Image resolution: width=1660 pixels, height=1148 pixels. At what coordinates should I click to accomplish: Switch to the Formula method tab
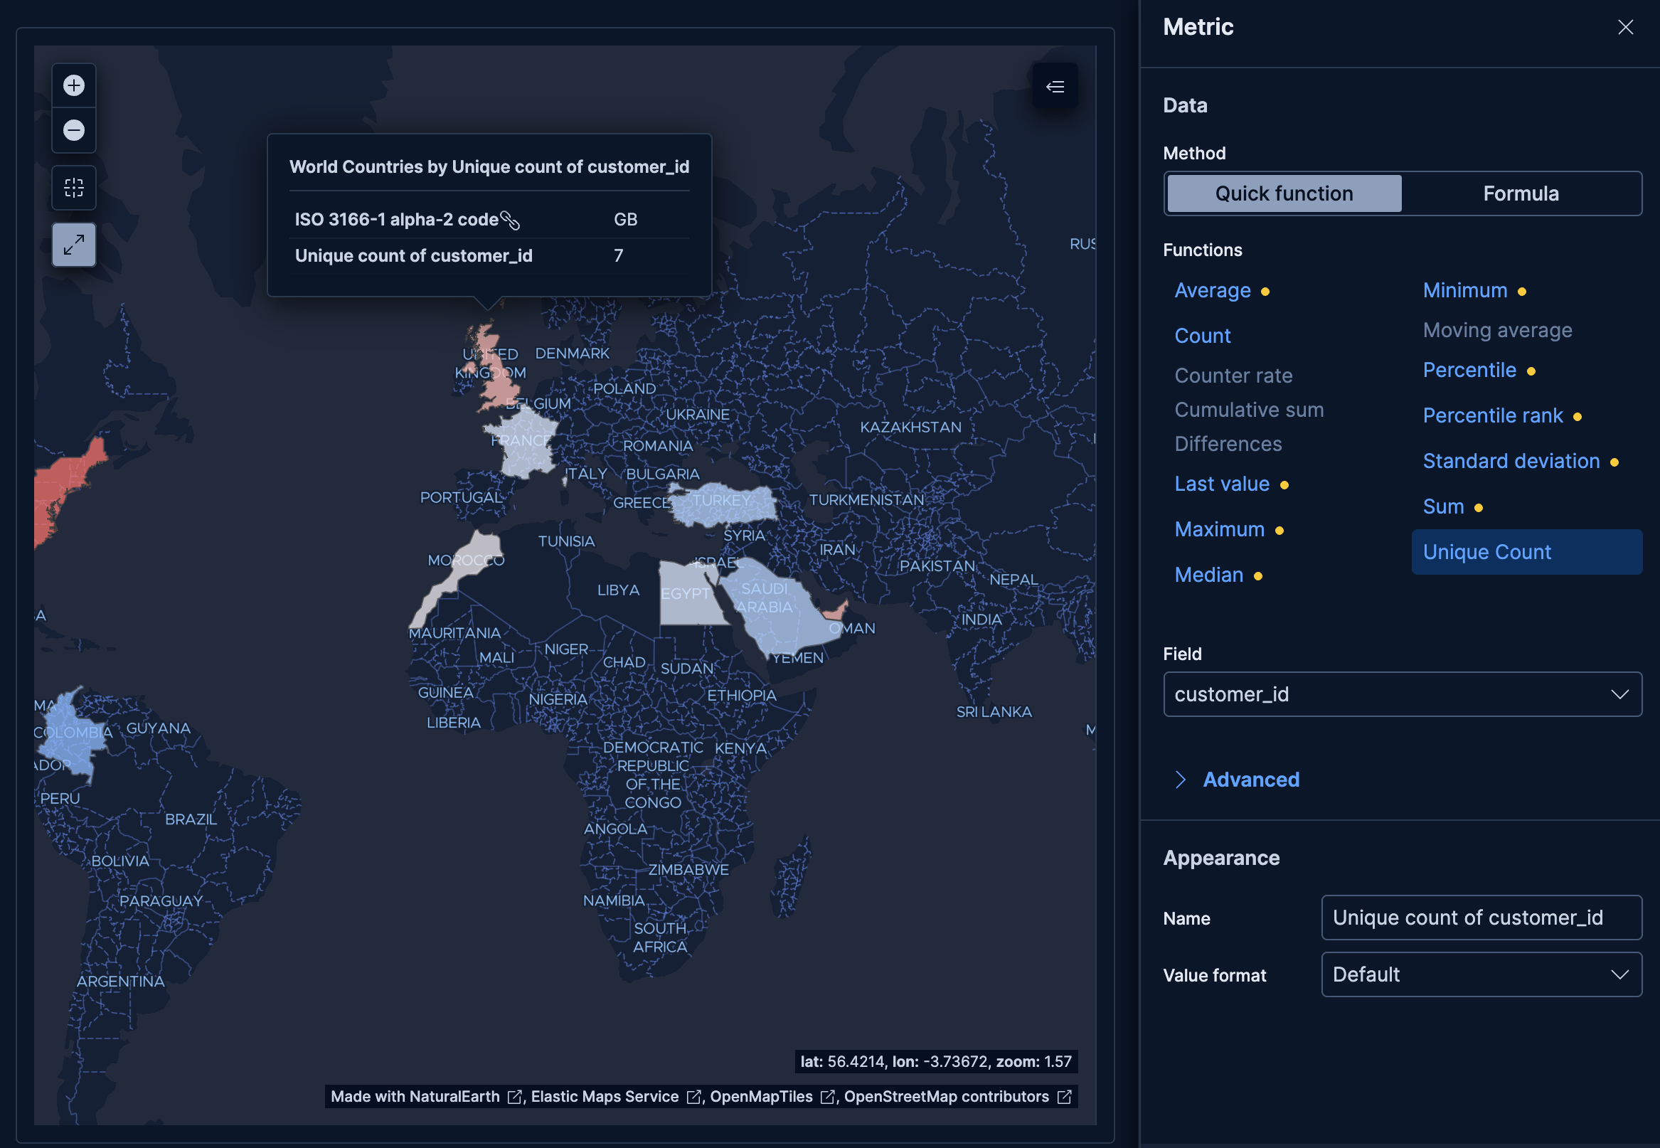click(1521, 193)
